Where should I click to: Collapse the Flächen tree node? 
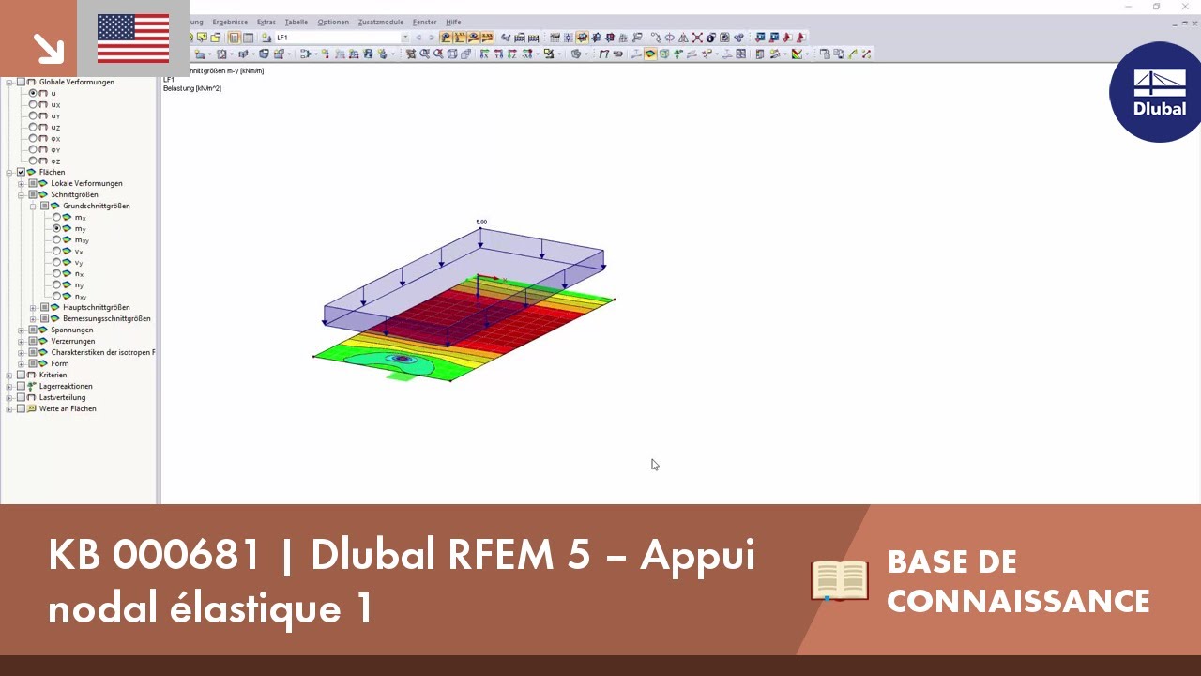[9, 172]
